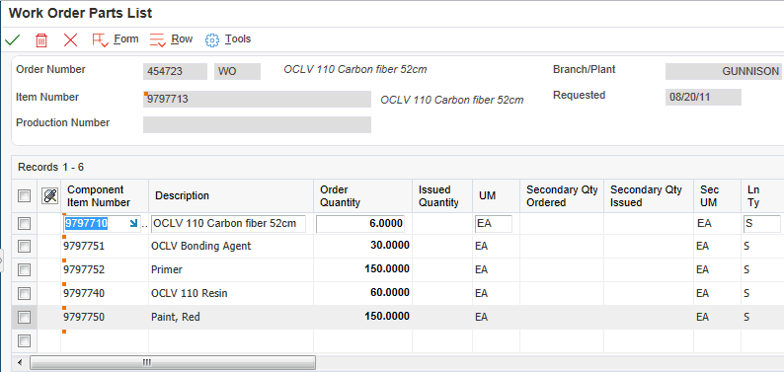The width and height of the screenshot is (784, 372).
Task: Click the Form menu icon
Action: 100,39
